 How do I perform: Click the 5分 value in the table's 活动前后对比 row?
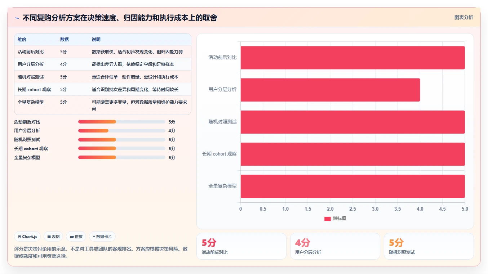click(63, 52)
